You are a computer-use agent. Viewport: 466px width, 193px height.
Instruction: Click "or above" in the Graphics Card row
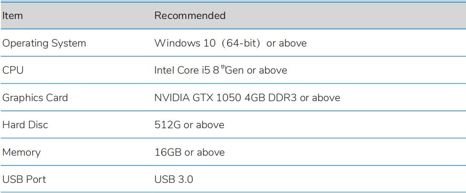coord(320,98)
